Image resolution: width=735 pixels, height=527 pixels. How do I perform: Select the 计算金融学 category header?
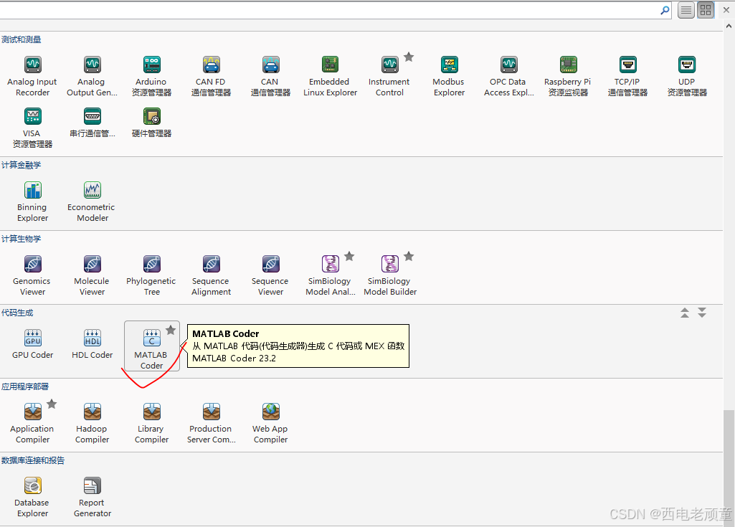[x=21, y=165]
